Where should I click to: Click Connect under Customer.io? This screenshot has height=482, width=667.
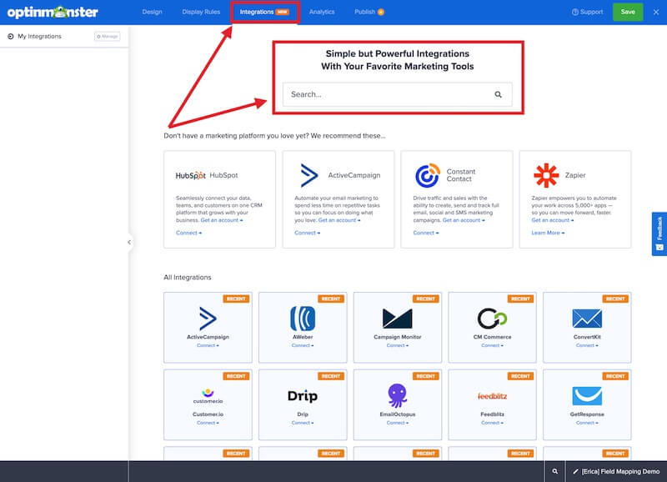[x=208, y=423]
